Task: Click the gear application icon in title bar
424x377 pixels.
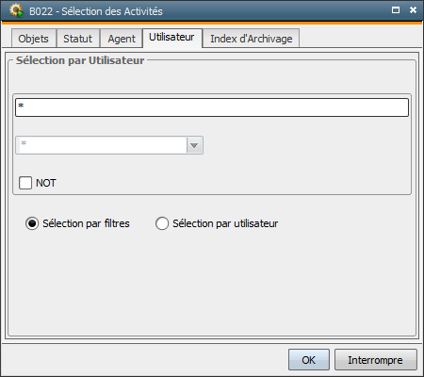Action: pyautogui.click(x=16, y=10)
